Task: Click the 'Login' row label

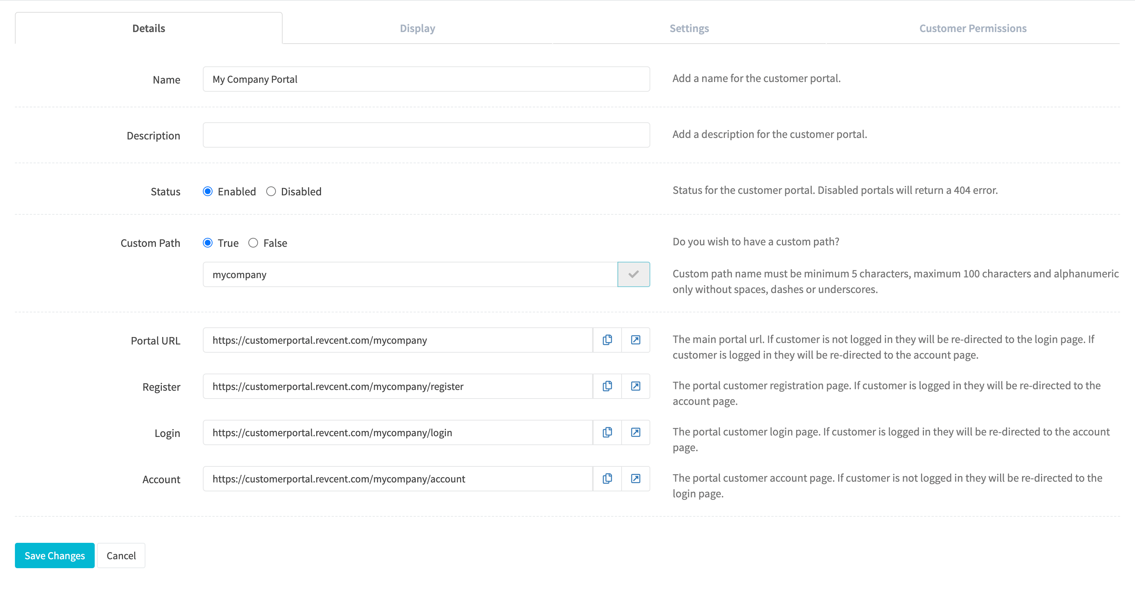Action: 167,433
